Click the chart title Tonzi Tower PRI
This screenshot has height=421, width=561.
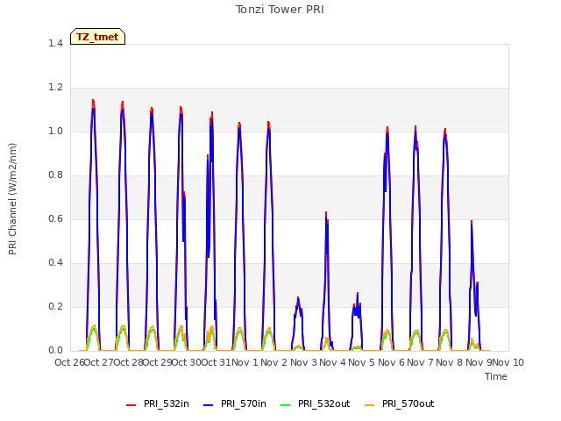[280, 10]
